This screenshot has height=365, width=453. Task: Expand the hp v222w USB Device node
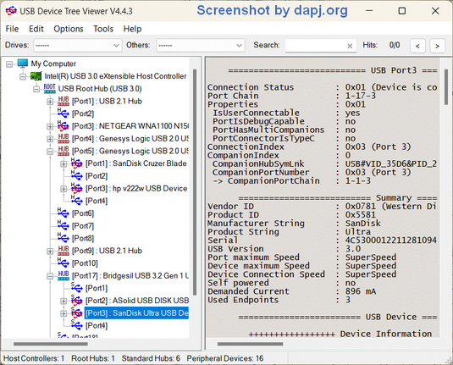[64, 189]
